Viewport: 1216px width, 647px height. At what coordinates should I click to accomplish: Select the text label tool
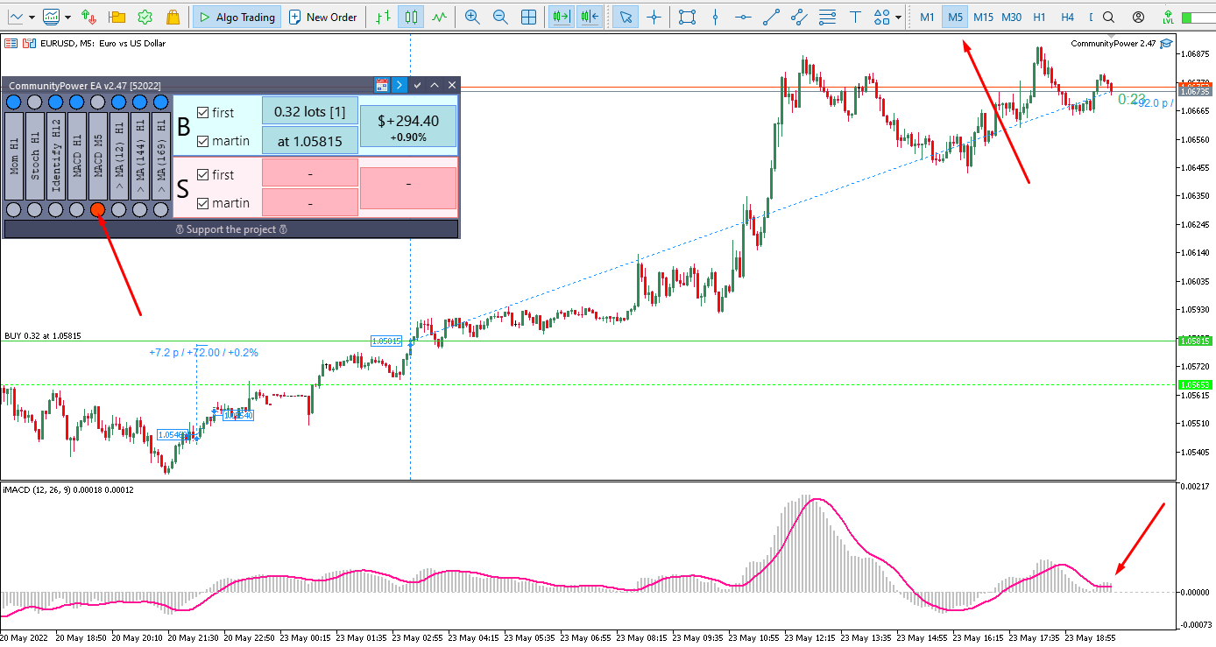coord(855,17)
